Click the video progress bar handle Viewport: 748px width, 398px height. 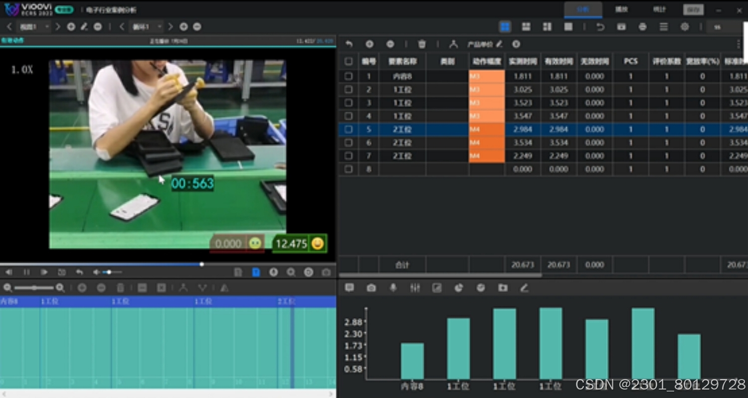201,264
